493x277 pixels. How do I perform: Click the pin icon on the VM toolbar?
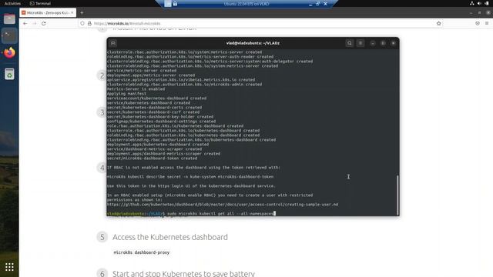(168, 4)
